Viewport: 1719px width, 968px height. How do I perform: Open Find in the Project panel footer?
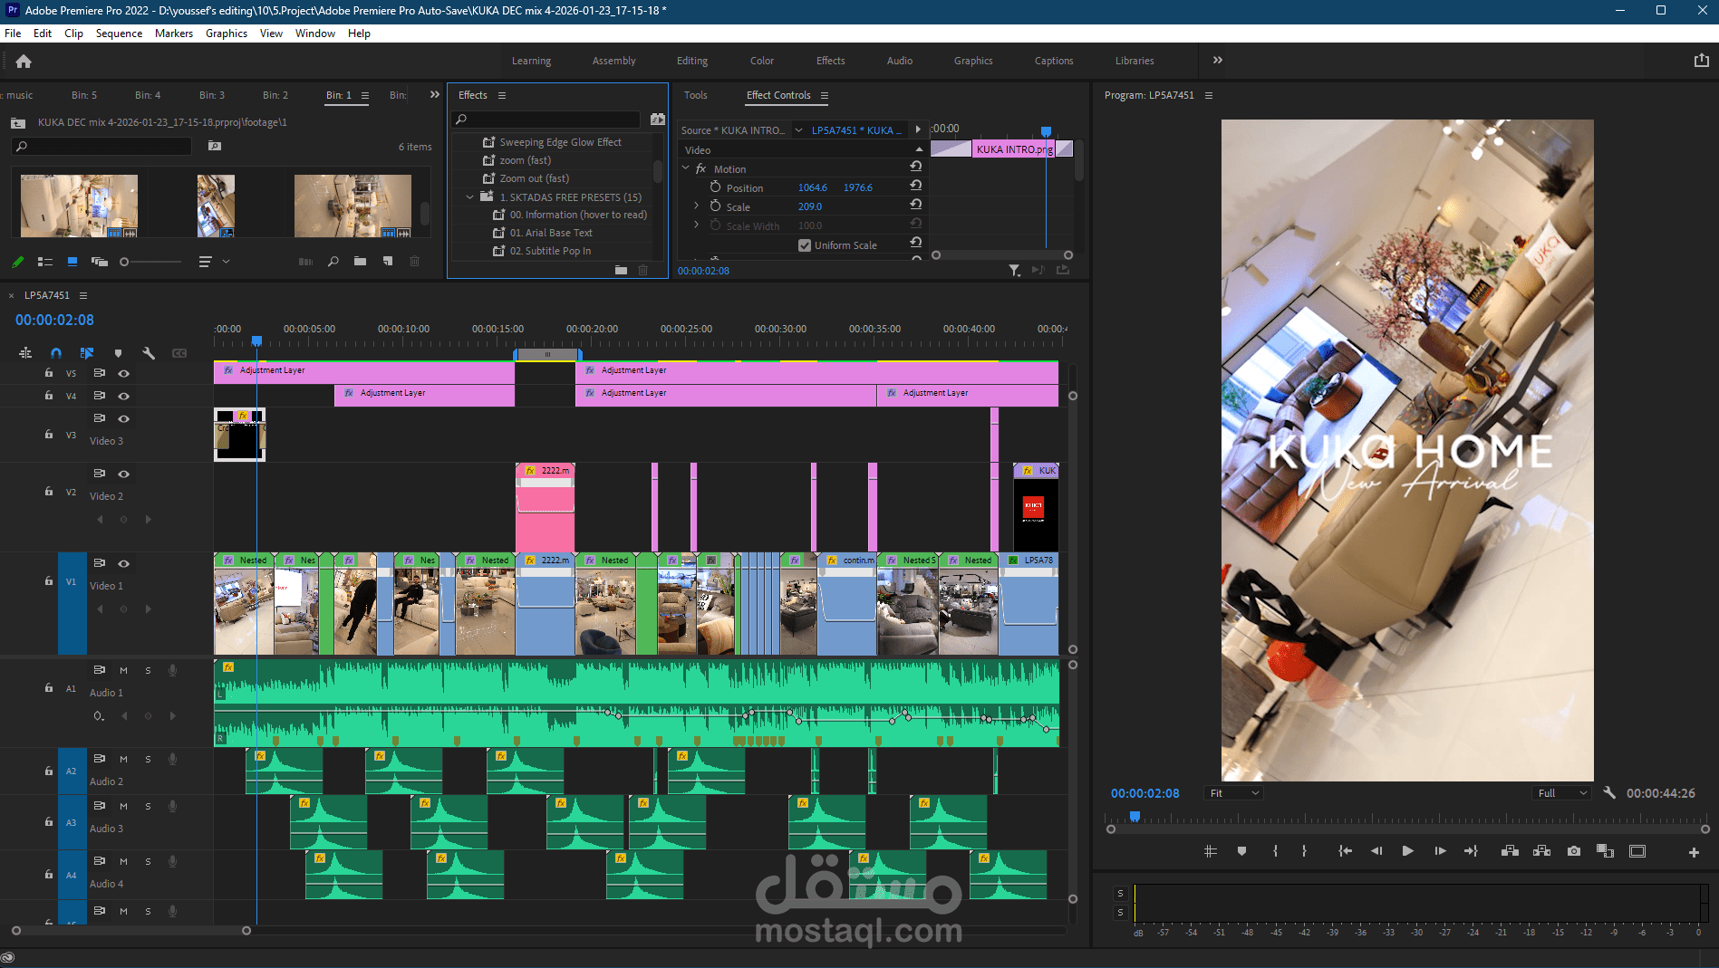tap(333, 262)
